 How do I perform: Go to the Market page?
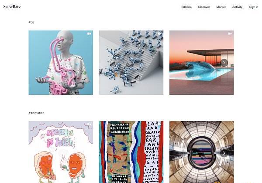221,7
